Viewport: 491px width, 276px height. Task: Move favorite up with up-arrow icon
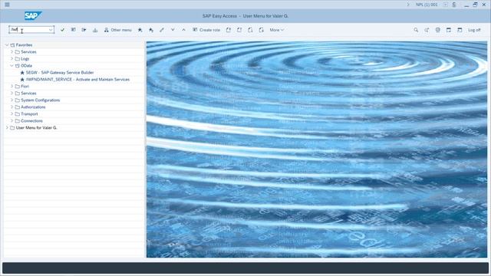[x=183, y=30]
